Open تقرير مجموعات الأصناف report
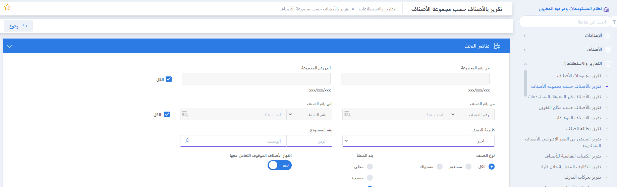 click(x=579, y=76)
